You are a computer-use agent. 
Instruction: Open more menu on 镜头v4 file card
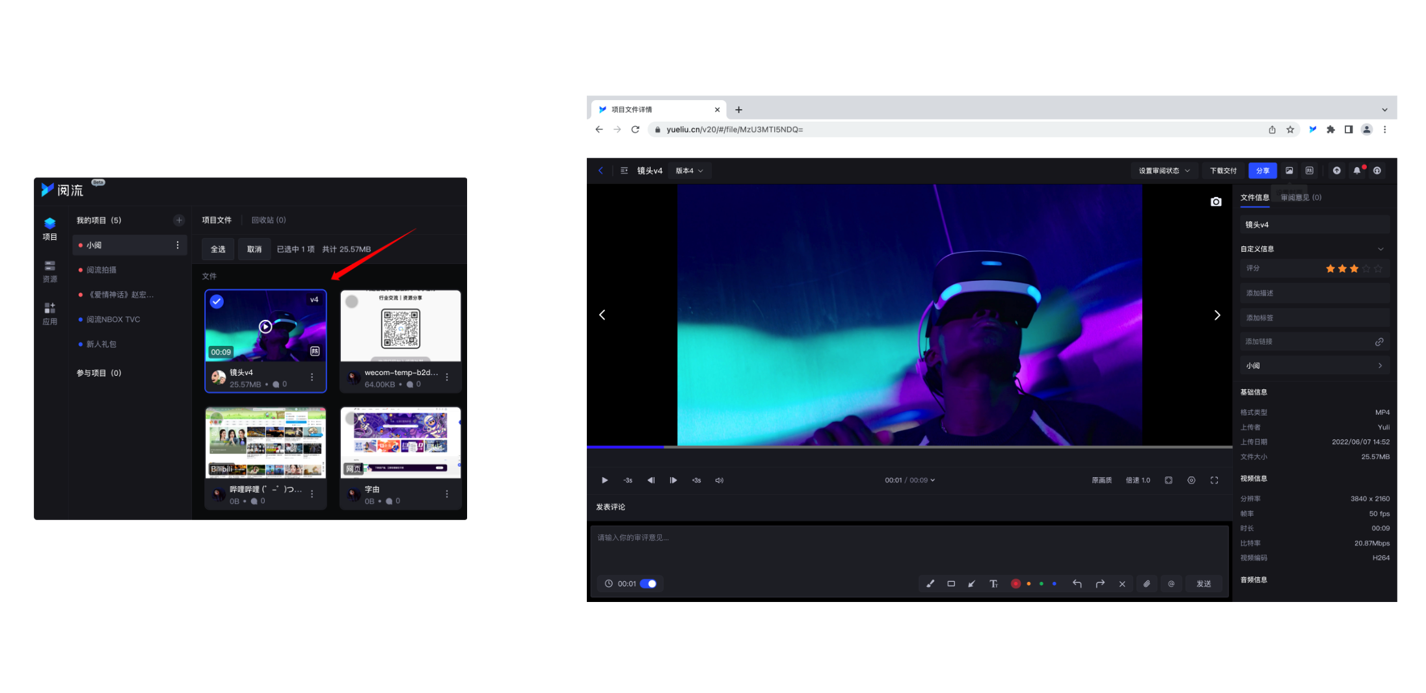click(x=312, y=378)
